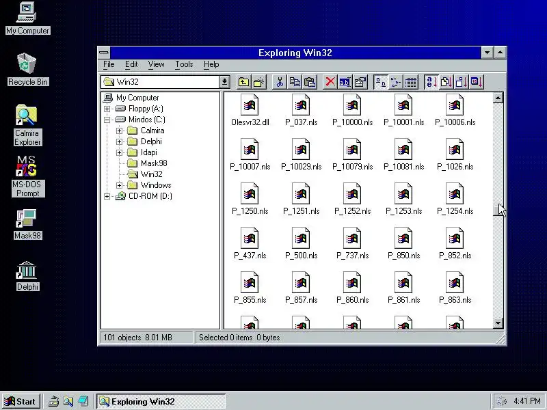Select the P_857.nls file icon
The image size is (547, 410).
[301, 282]
